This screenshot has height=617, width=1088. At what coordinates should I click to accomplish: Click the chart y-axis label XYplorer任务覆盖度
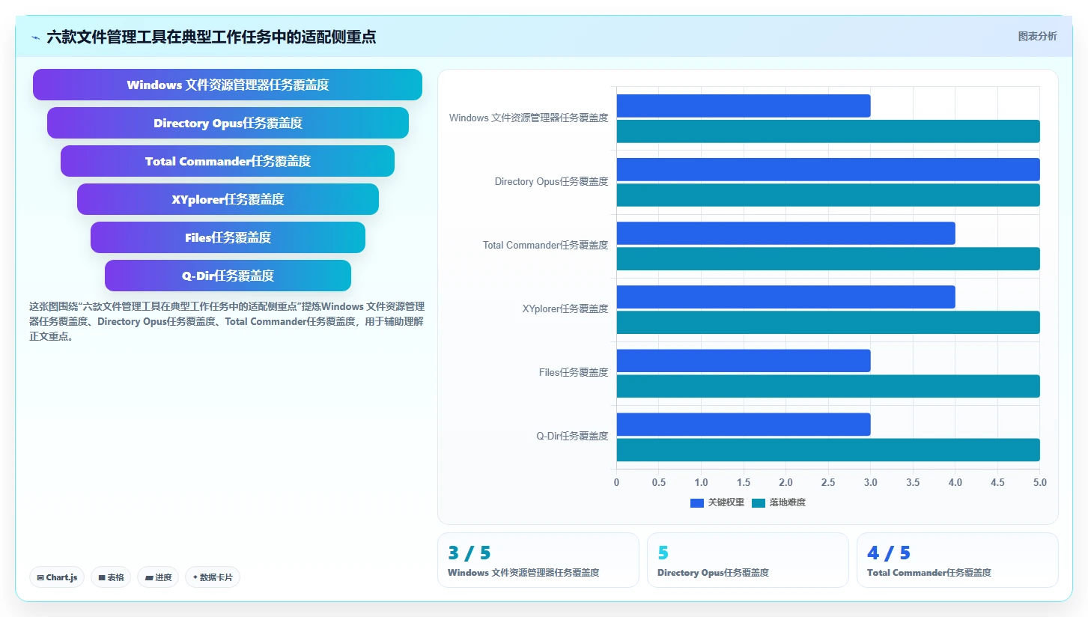tap(565, 308)
